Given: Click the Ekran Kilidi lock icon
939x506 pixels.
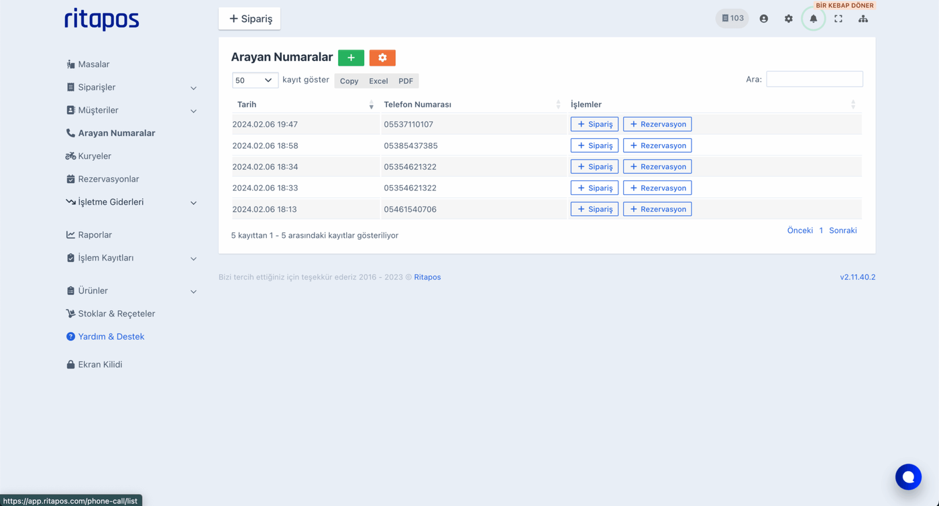Looking at the screenshot, I should pyautogui.click(x=70, y=365).
